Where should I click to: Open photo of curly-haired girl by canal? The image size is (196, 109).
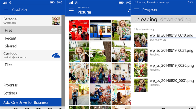pyautogui.click(x=79, y=52)
